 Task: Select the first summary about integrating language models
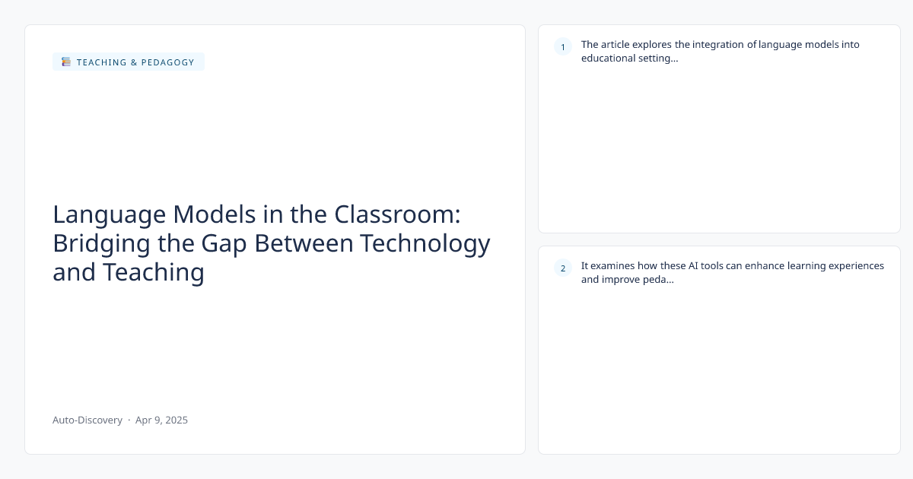(720, 45)
